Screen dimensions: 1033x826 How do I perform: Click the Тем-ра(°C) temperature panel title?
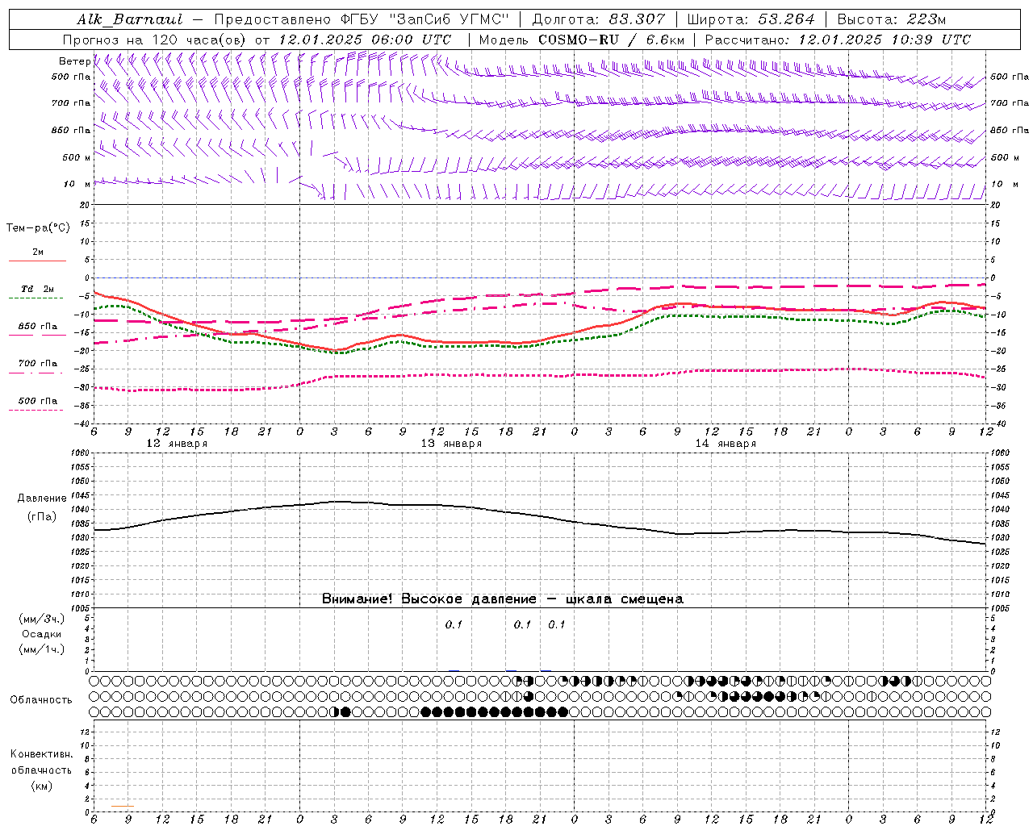pos(38,228)
